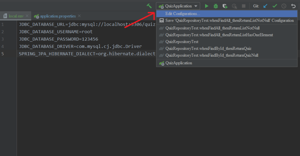Choose Edit Configurations... from the menu
Screen dimensions: 300x156
coord(183,14)
